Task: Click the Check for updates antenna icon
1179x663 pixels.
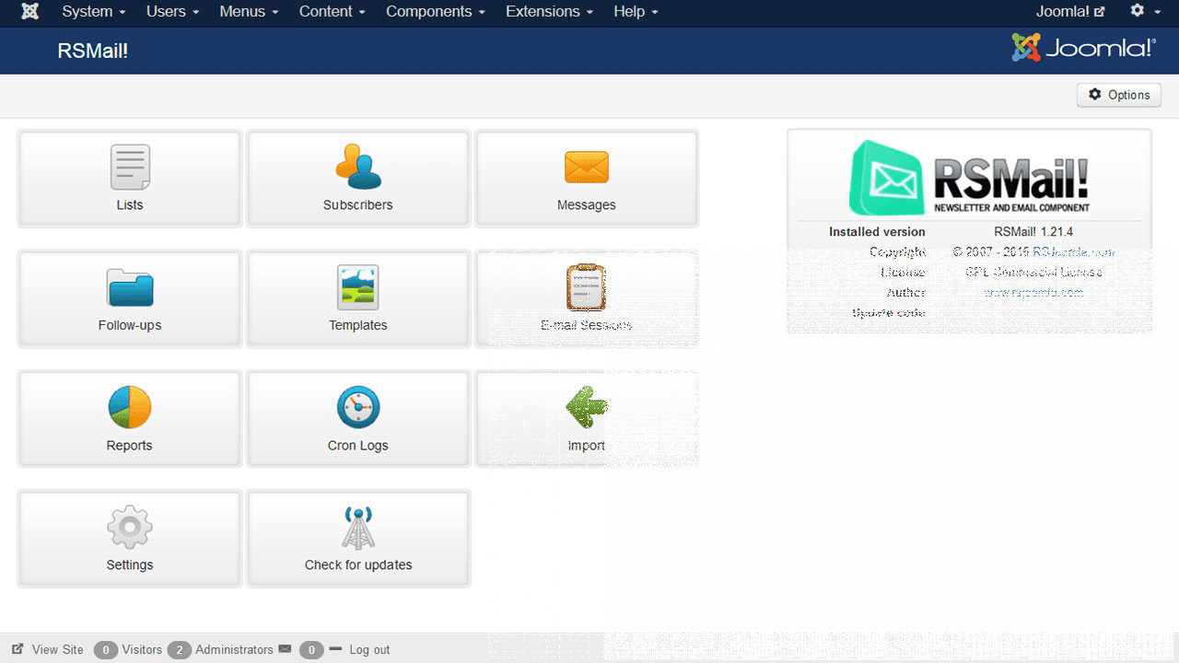Action: tap(357, 528)
